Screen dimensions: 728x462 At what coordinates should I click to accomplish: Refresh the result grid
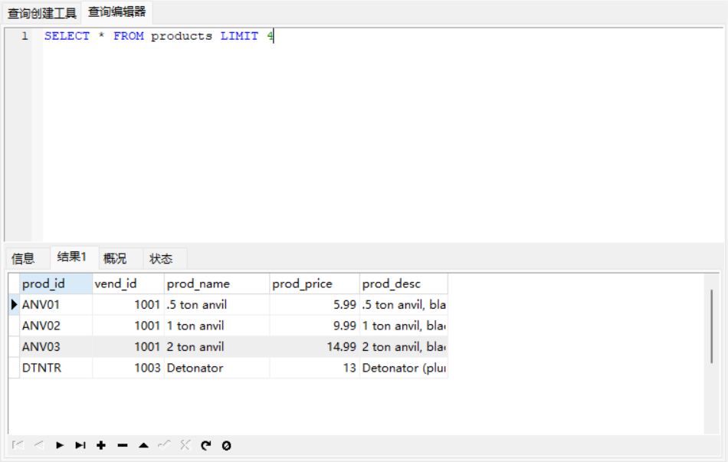[x=205, y=445]
